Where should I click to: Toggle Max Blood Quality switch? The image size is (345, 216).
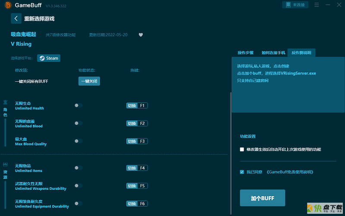click(78, 141)
